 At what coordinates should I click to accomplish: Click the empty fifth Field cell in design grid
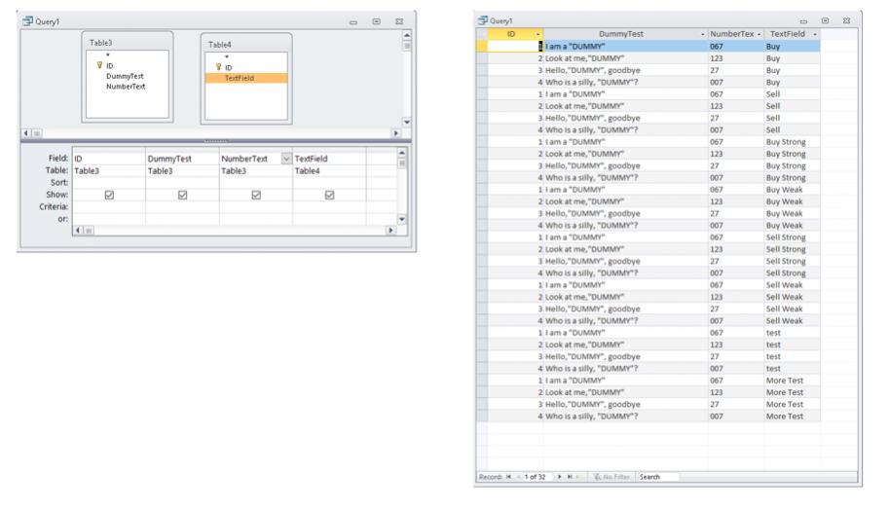click(x=381, y=159)
